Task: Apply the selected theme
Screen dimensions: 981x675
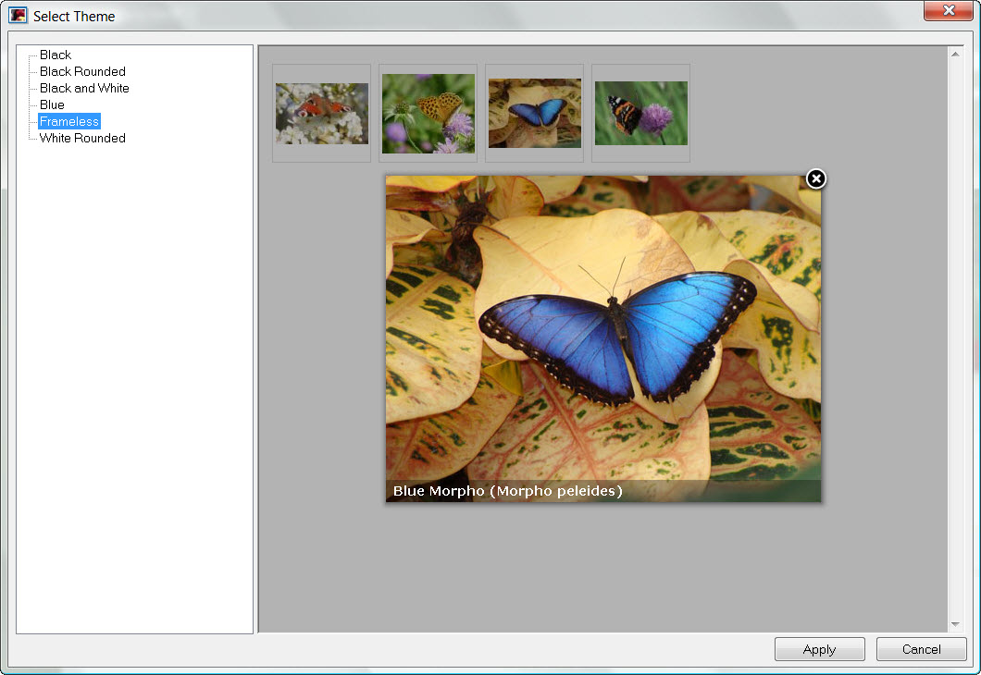Action: click(x=820, y=649)
